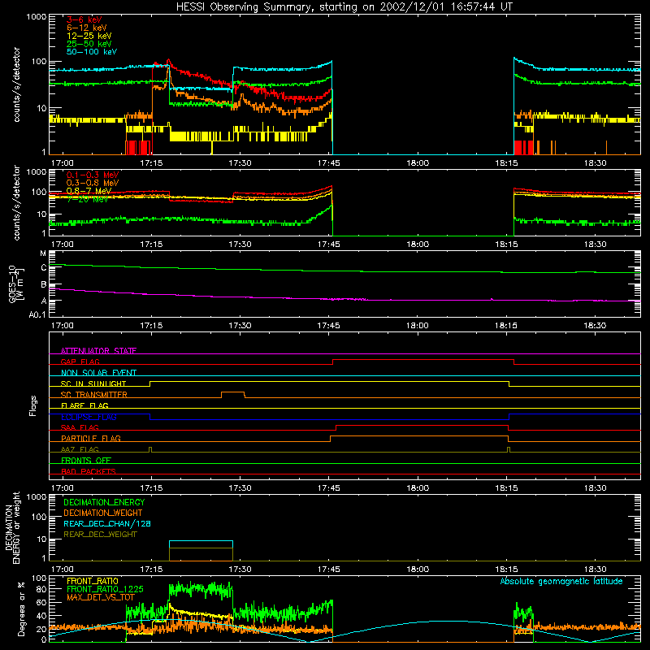Click the 1000 tick on the keV panel axis
This screenshot has width=650, height=650.
tap(37, 17)
